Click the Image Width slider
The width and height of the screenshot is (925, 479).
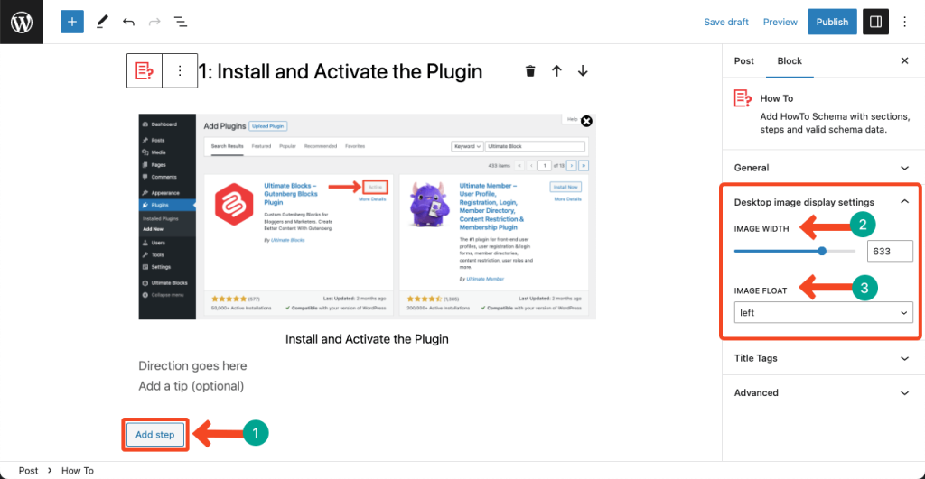[795, 251]
